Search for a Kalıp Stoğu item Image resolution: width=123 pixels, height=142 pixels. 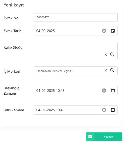pyautogui.click(x=112, y=55)
